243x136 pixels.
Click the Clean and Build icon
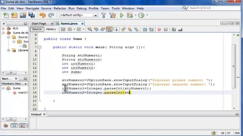click(112, 15)
